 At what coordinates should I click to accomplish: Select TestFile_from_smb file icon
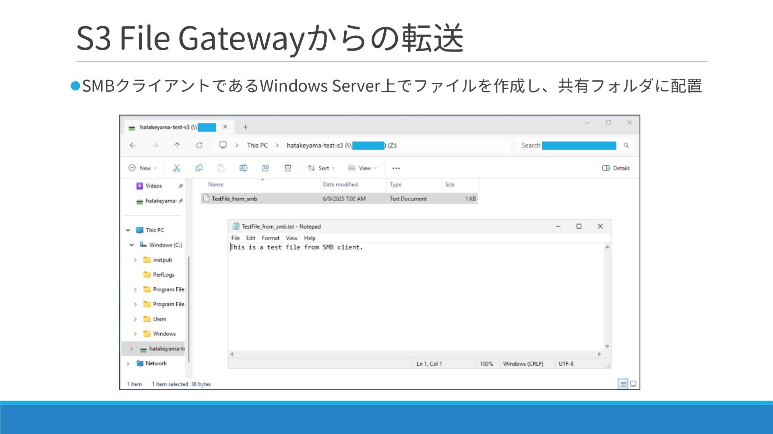(x=206, y=199)
